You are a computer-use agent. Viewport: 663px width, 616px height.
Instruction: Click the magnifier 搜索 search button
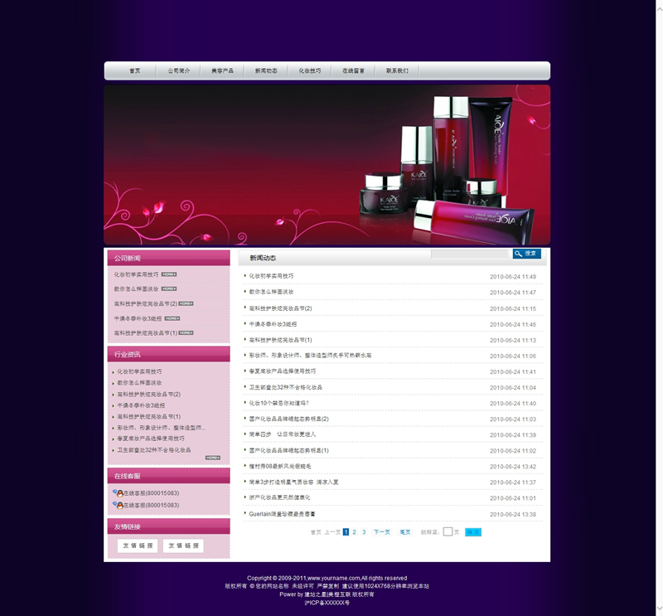click(x=526, y=254)
